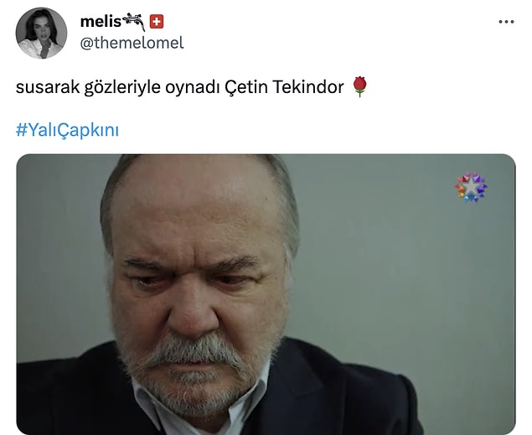The height and width of the screenshot is (435, 532).
Task: Click the man's gray mustache in photo
Action: pos(196,352)
